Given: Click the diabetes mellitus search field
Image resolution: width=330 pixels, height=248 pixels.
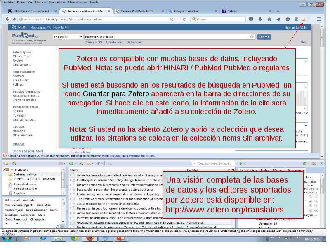Looking at the screenshot, I should (169, 37).
